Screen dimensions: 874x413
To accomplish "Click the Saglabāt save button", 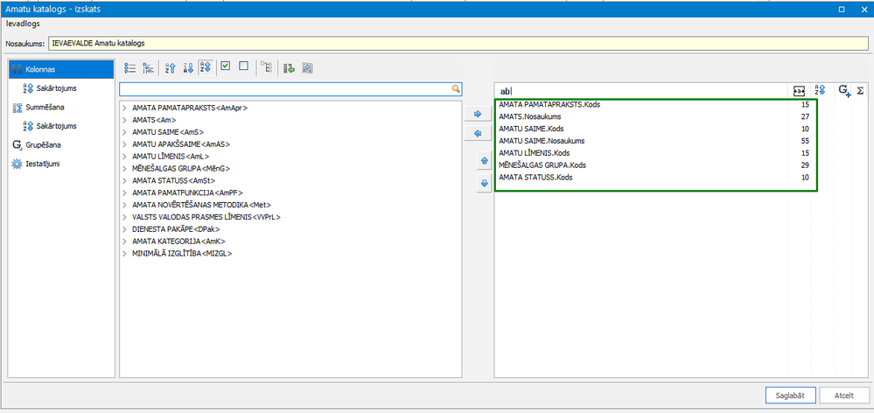I will (791, 395).
